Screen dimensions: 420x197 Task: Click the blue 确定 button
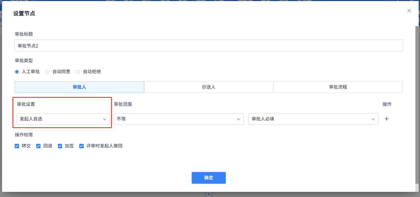point(208,178)
